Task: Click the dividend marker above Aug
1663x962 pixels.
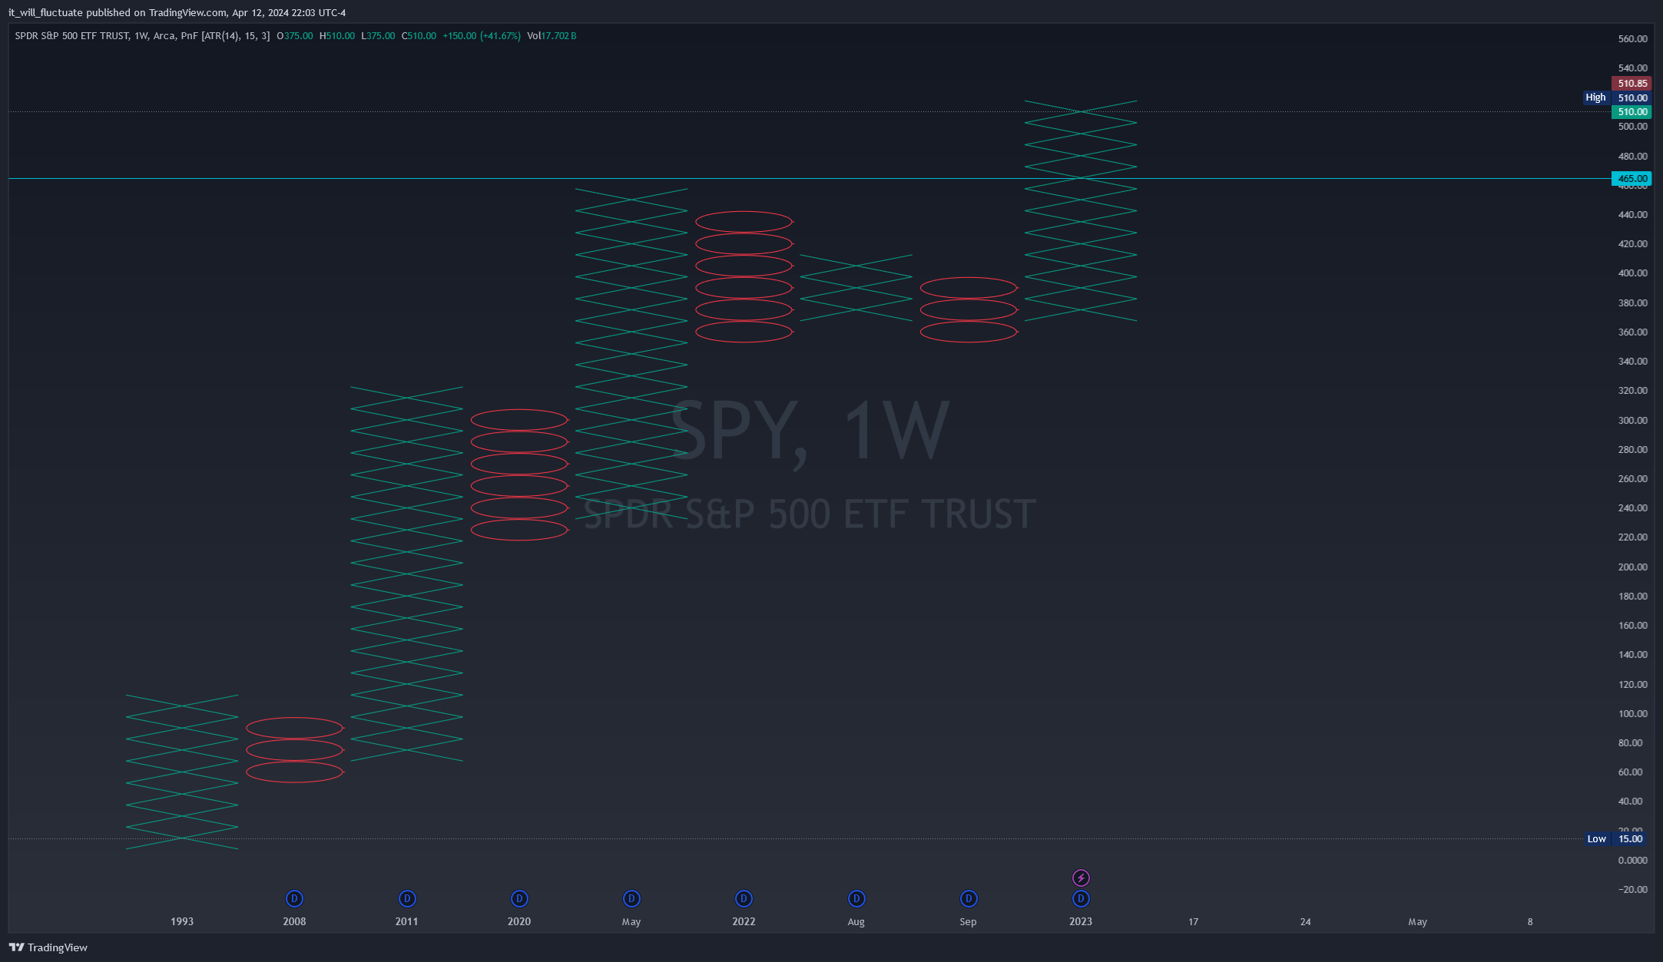Action: coord(856,898)
